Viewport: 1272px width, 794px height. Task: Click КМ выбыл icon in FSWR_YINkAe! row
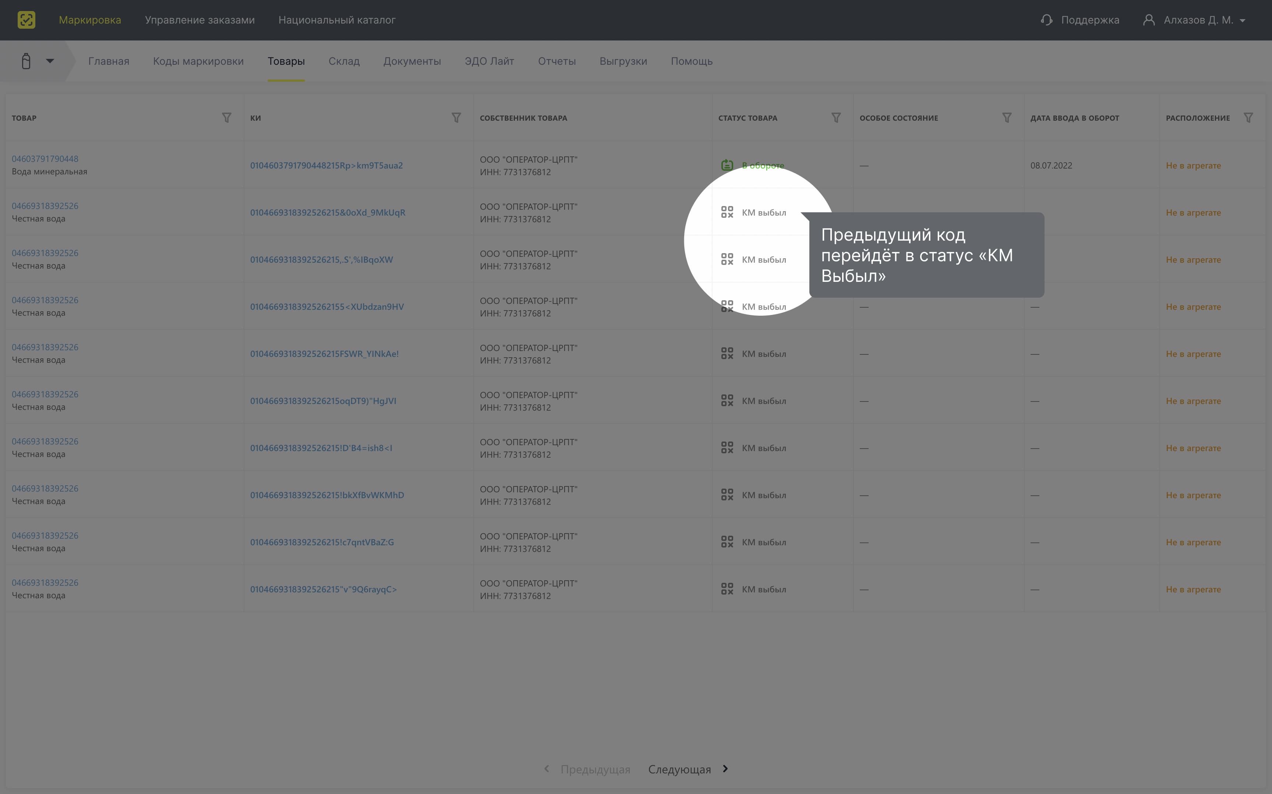pyautogui.click(x=727, y=354)
